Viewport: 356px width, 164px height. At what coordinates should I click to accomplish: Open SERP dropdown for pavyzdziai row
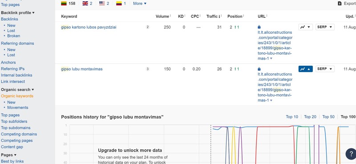coord(325,27)
